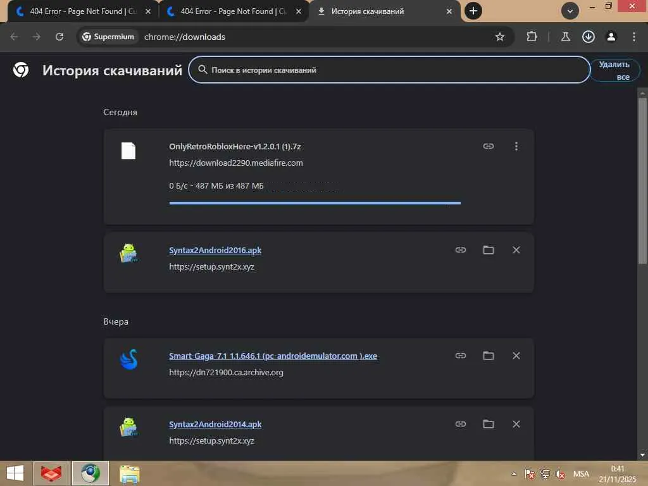Open the Syntax2Android2016.apk file link
648x486 pixels.
coord(215,251)
